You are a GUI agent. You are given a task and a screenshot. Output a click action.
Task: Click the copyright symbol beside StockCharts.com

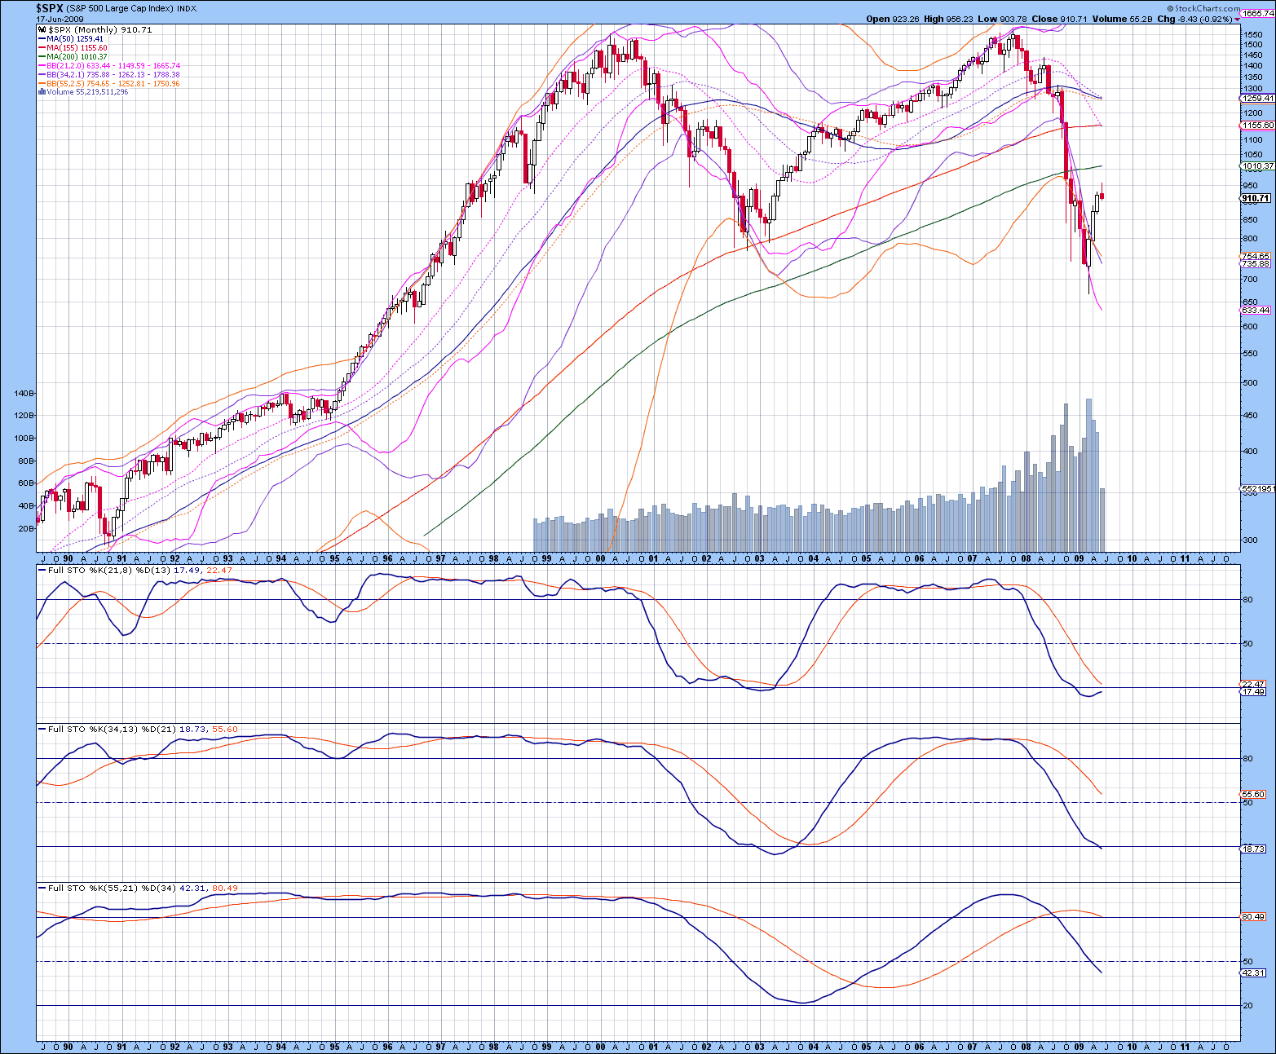[x=1170, y=9]
